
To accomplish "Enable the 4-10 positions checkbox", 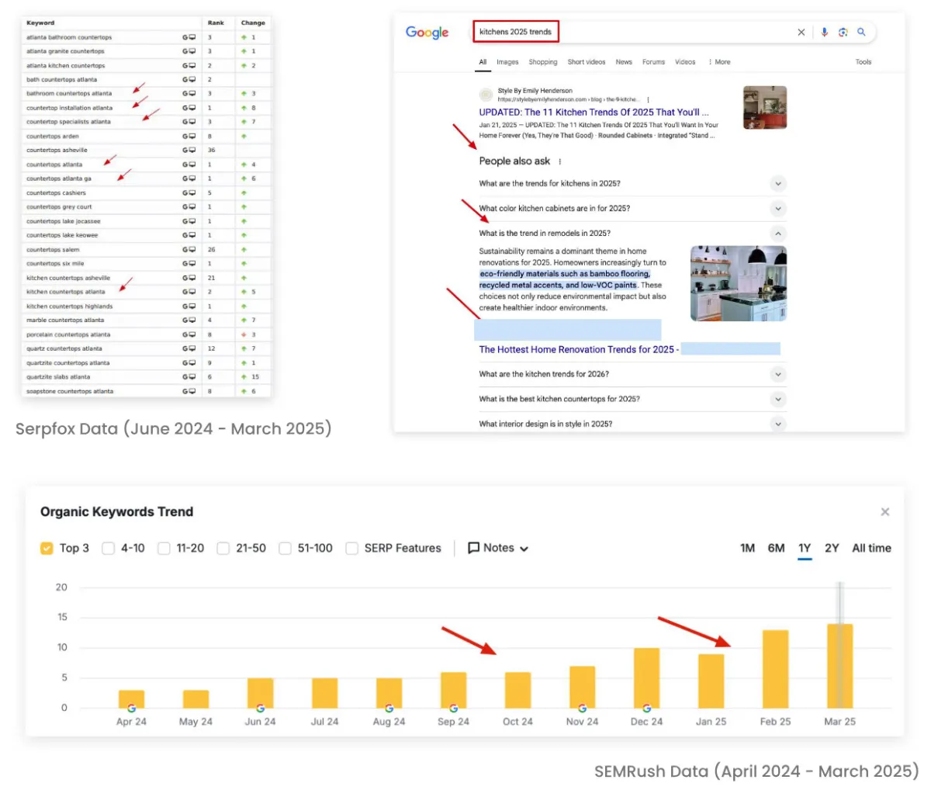I will click(109, 548).
